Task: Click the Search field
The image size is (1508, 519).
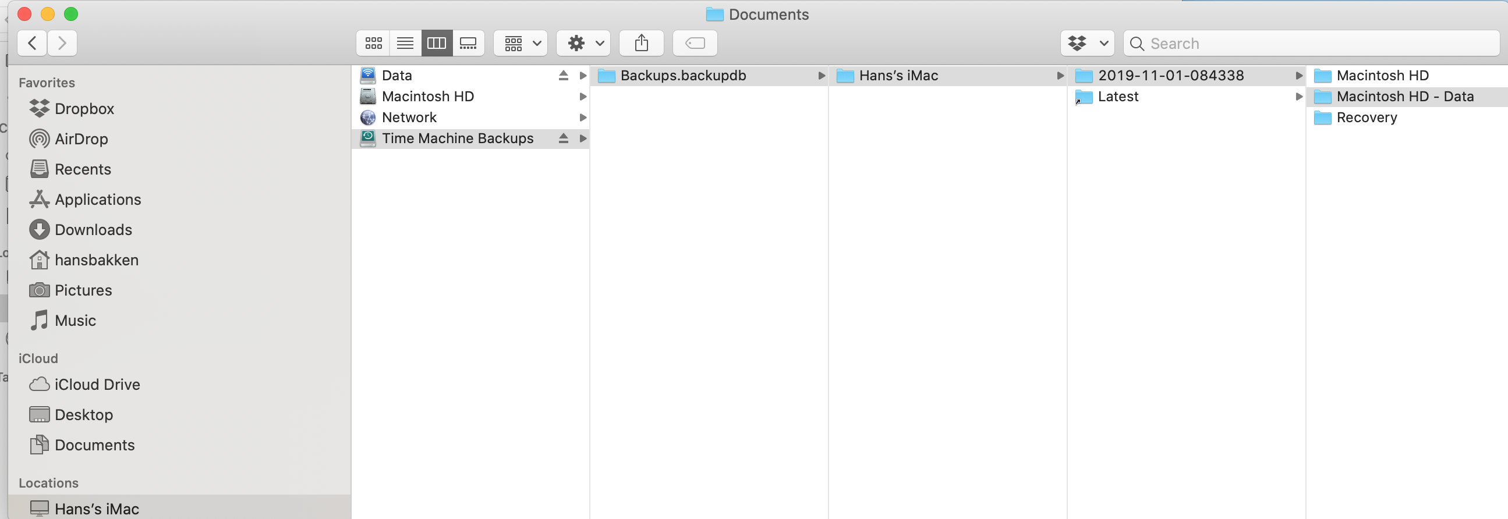Action: click(1311, 43)
